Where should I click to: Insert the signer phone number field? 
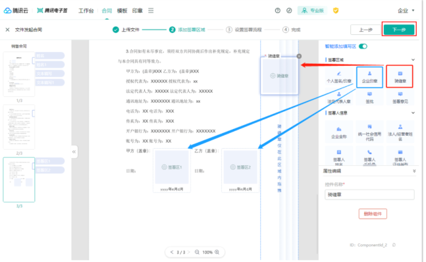click(369, 156)
